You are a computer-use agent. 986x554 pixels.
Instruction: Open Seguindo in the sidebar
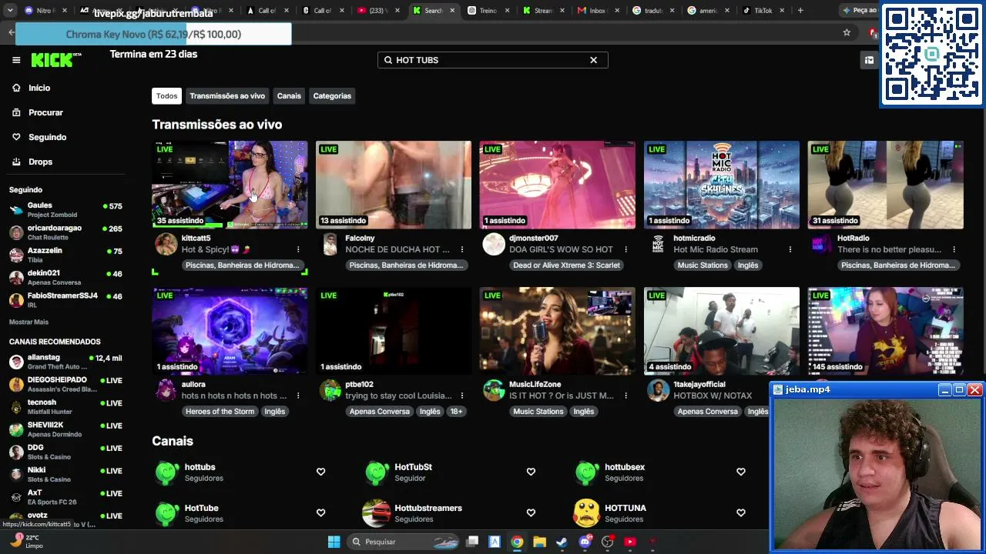(47, 137)
